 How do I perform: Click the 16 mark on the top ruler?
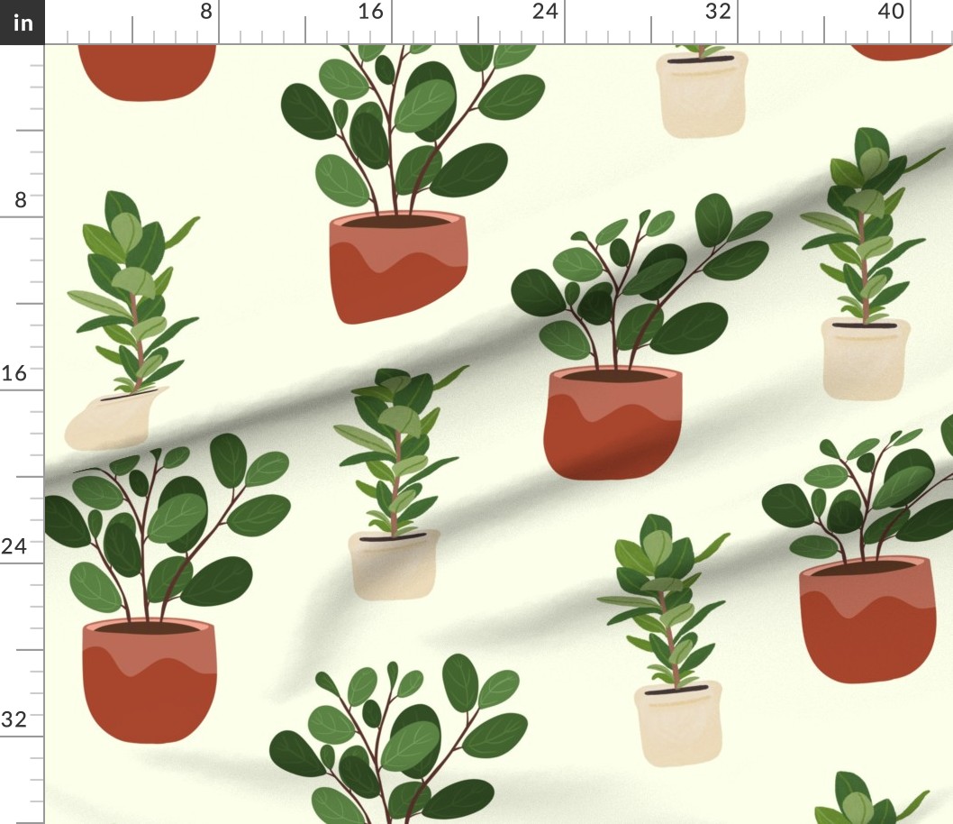[371, 11]
